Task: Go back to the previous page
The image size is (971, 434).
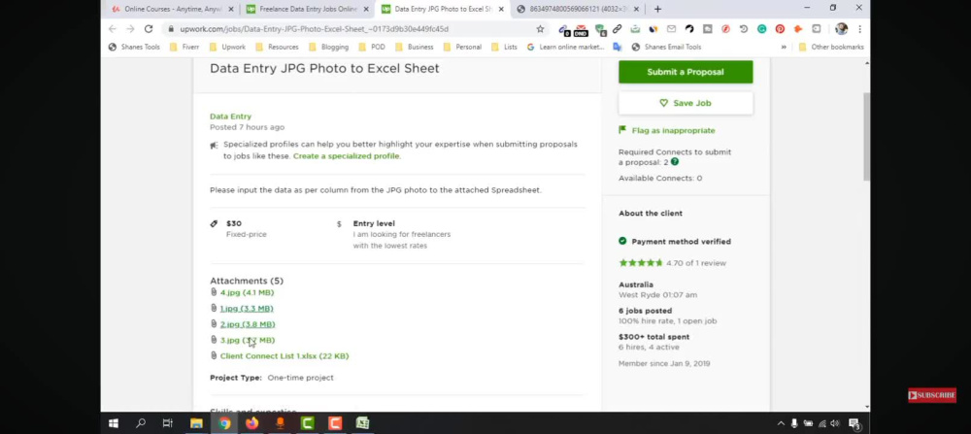Action: pyautogui.click(x=112, y=29)
